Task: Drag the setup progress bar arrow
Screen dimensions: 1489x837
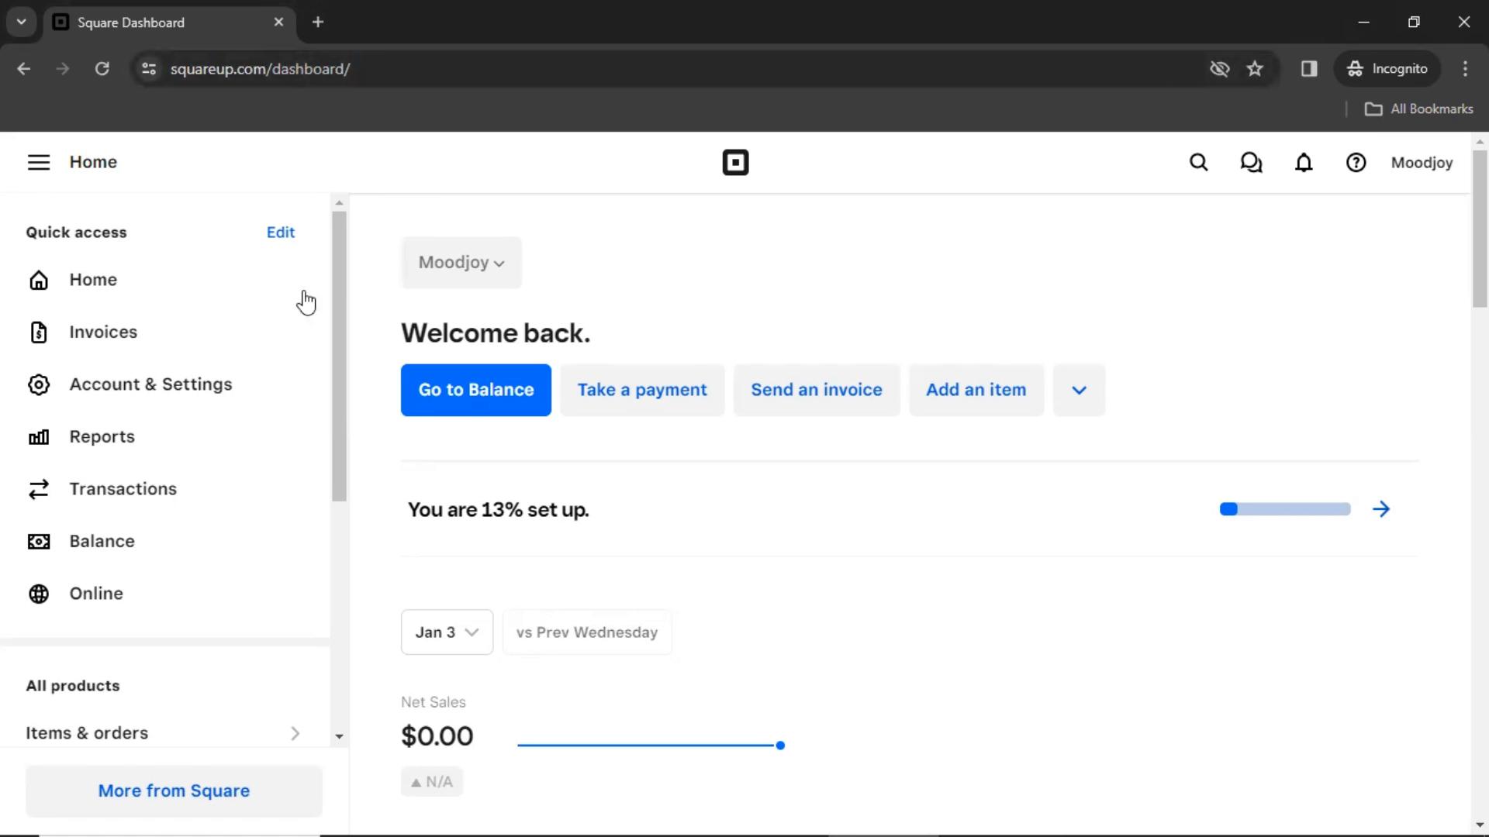Action: 1382,509
